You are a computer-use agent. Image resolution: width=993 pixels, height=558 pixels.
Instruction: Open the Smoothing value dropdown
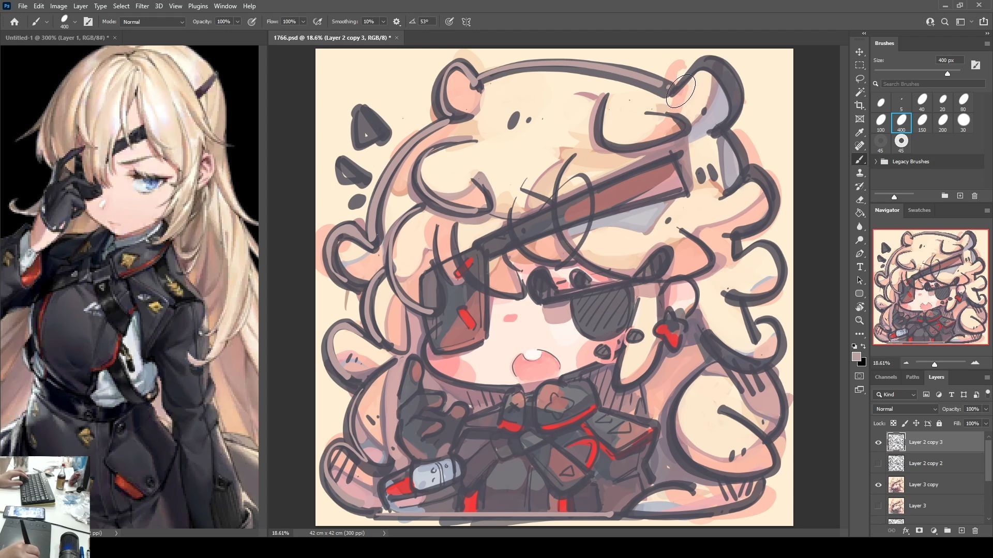[383, 22]
